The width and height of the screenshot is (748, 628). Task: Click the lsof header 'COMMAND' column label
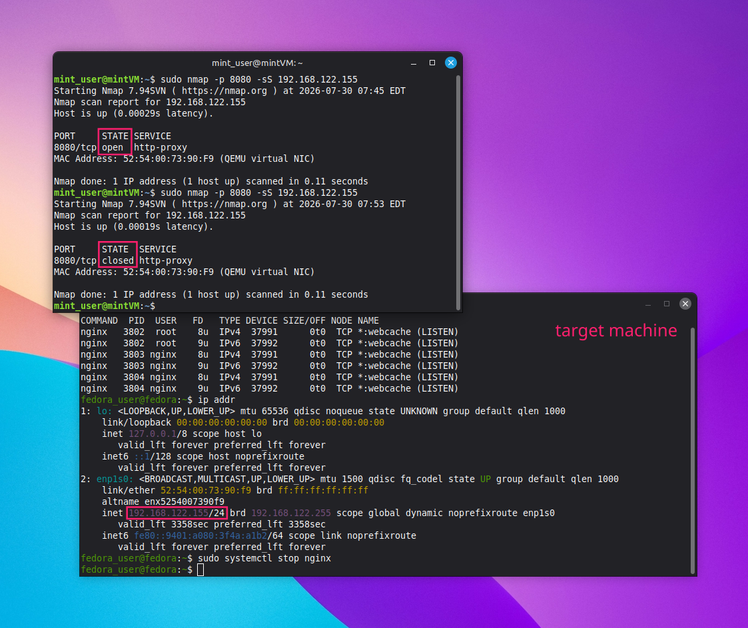point(99,321)
